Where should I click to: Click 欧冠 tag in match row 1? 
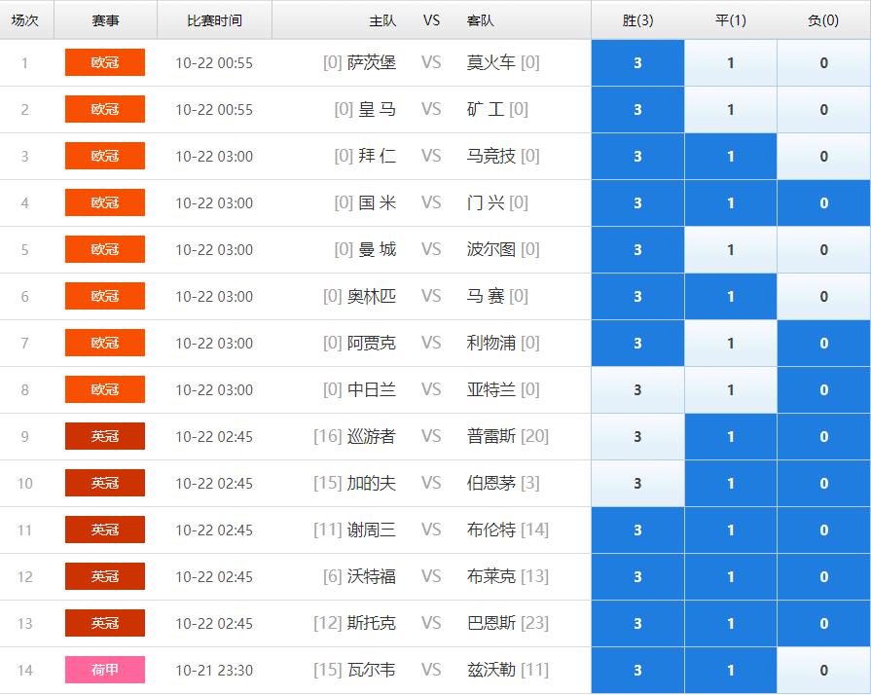point(105,62)
